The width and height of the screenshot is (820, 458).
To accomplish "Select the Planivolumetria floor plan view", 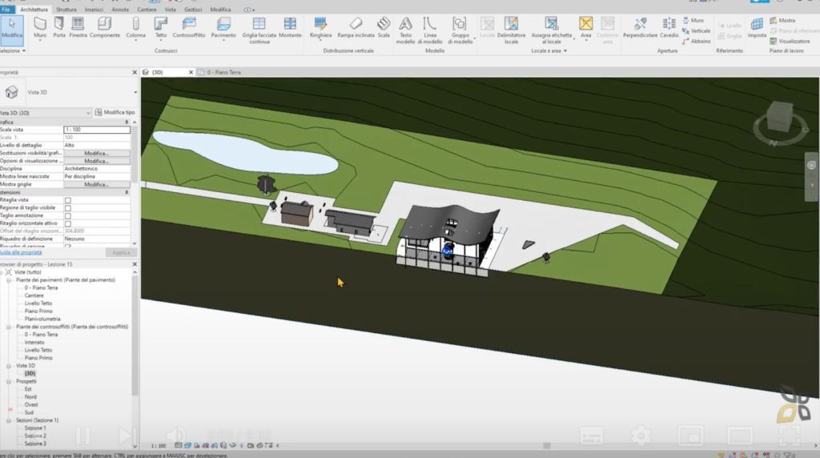I will (x=42, y=319).
